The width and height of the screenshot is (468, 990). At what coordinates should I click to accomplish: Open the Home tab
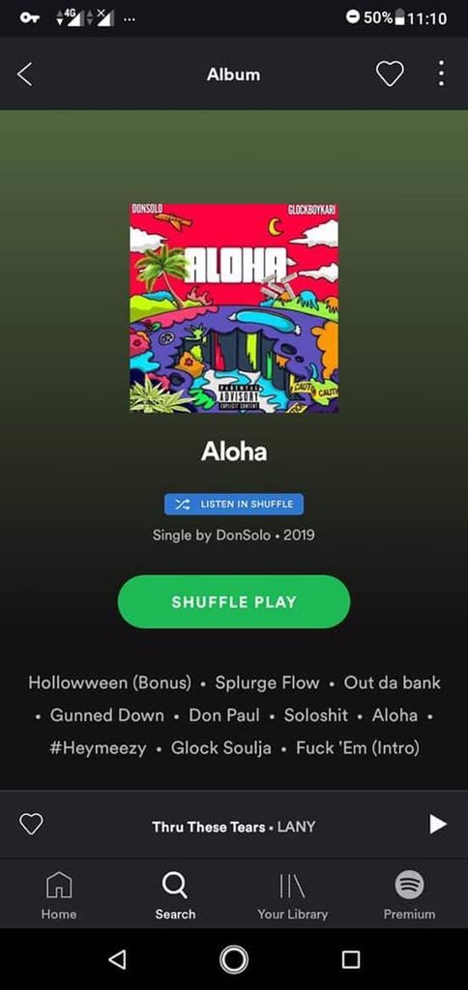[59, 895]
